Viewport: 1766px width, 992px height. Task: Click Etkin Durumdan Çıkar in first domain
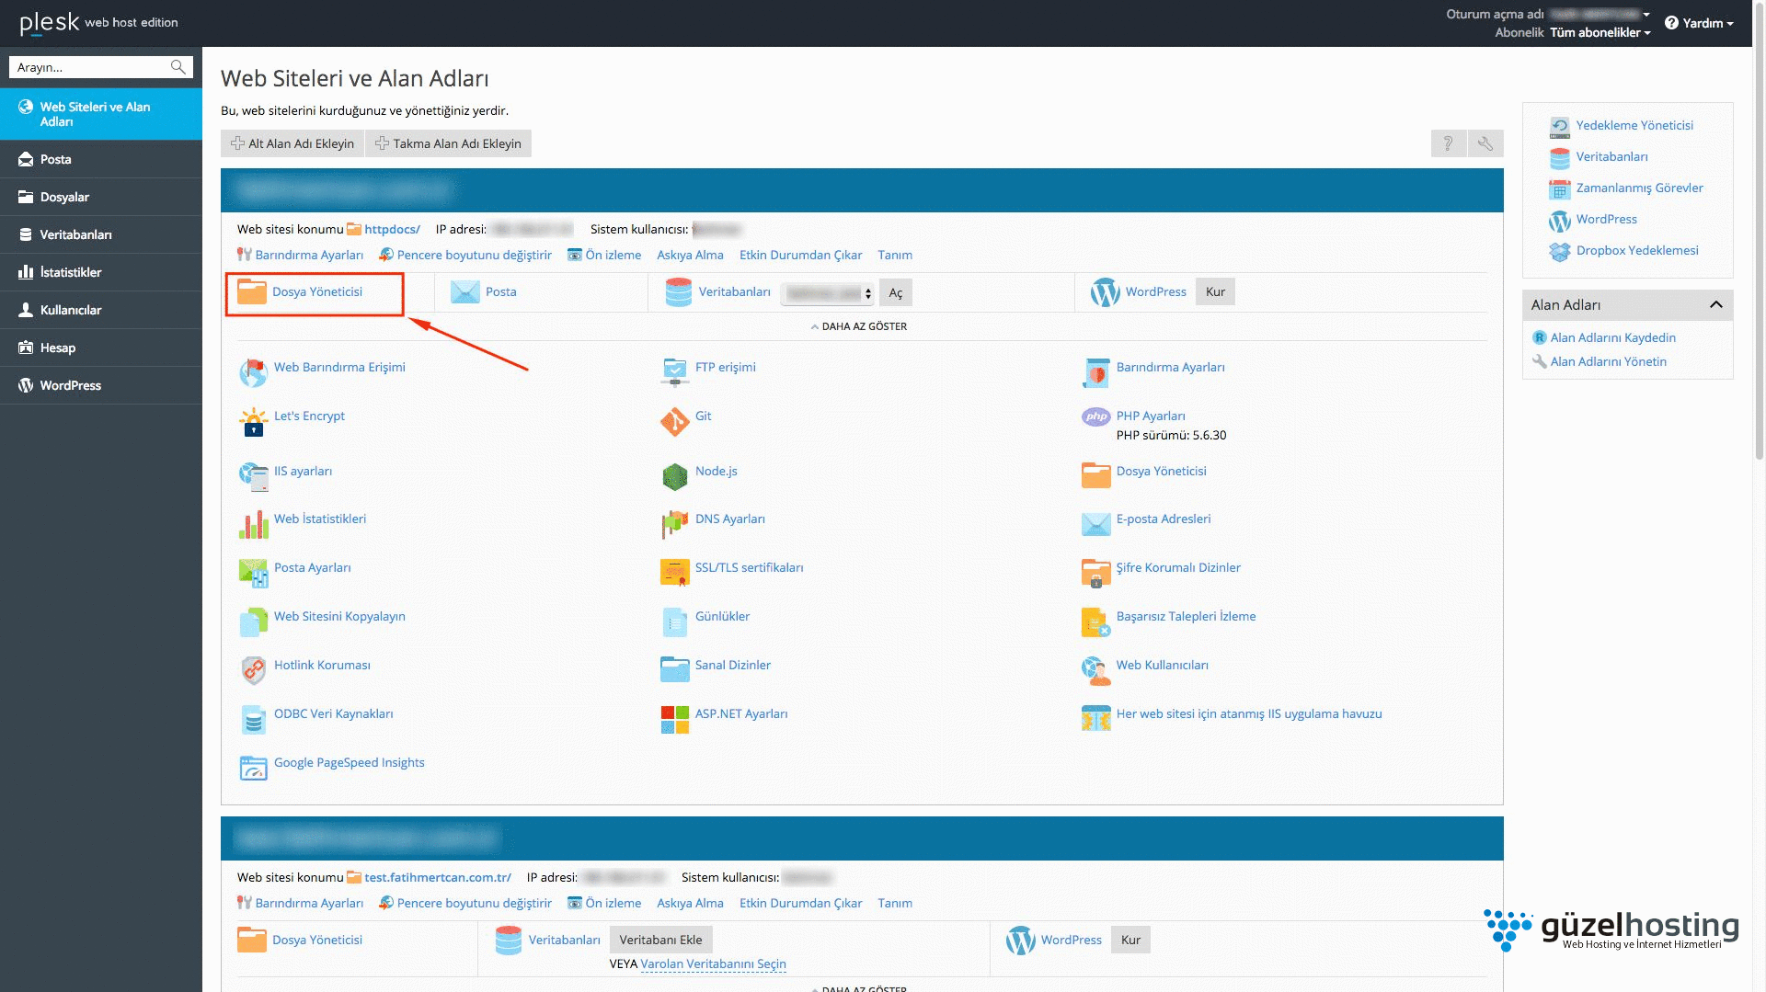[800, 255]
